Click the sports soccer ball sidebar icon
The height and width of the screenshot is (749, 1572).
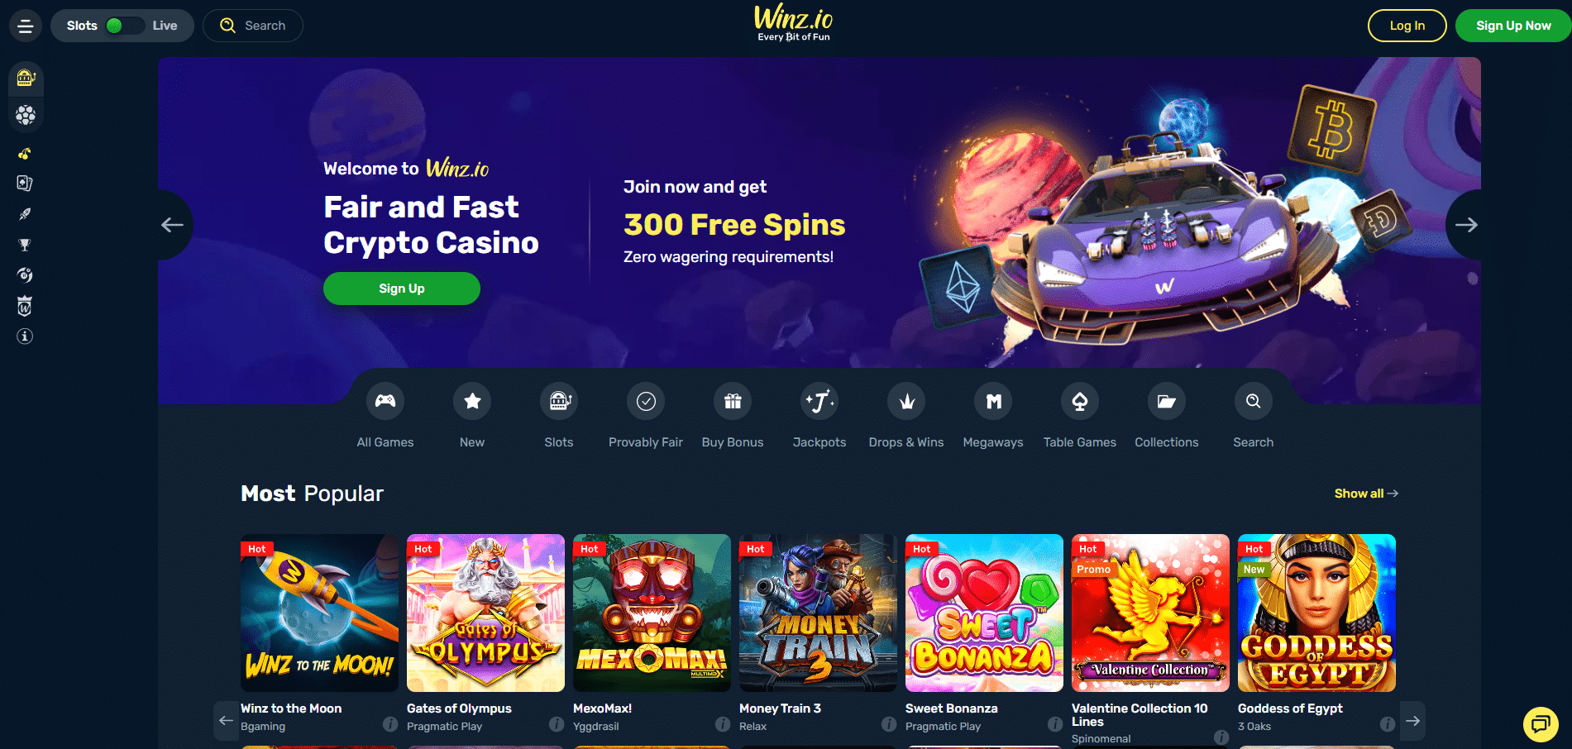26,115
